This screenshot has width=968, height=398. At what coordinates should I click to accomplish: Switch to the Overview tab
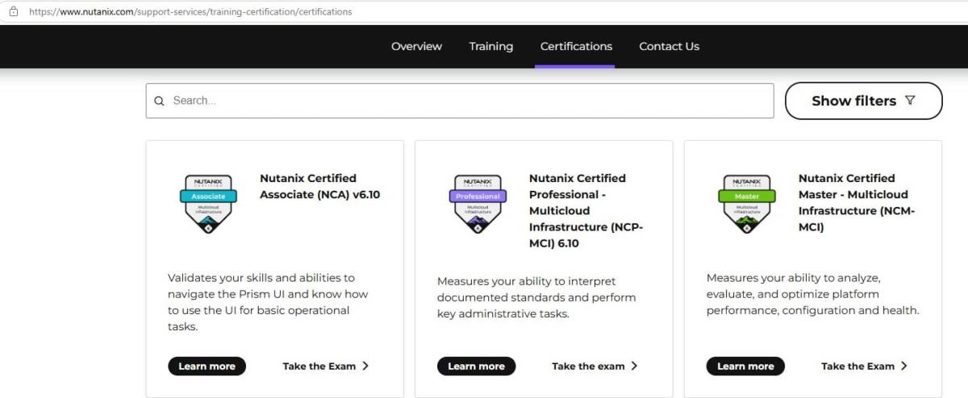[x=416, y=46]
